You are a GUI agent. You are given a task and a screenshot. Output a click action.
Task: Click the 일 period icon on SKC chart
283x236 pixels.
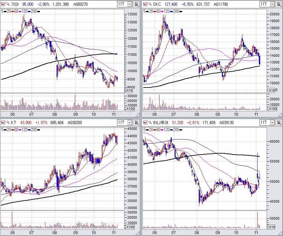pyautogui.click(x=278, y=4)
